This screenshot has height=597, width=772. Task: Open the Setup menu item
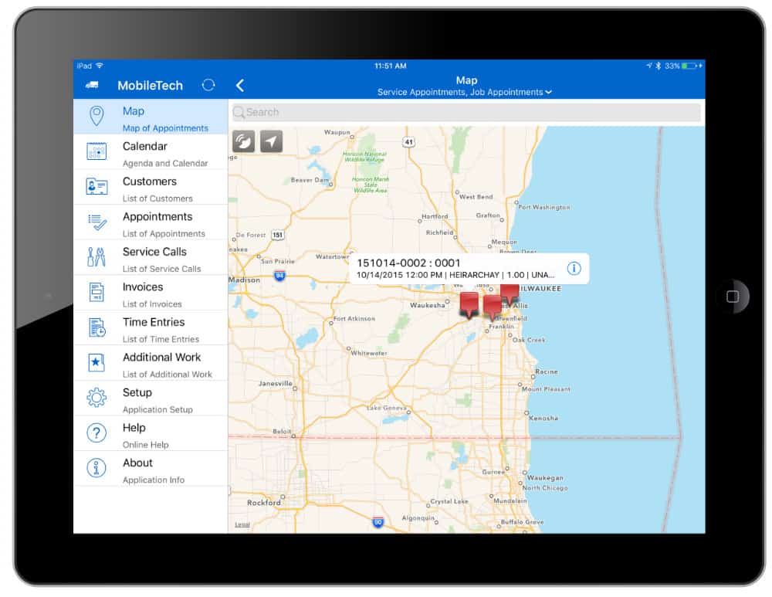coord(151,398)
